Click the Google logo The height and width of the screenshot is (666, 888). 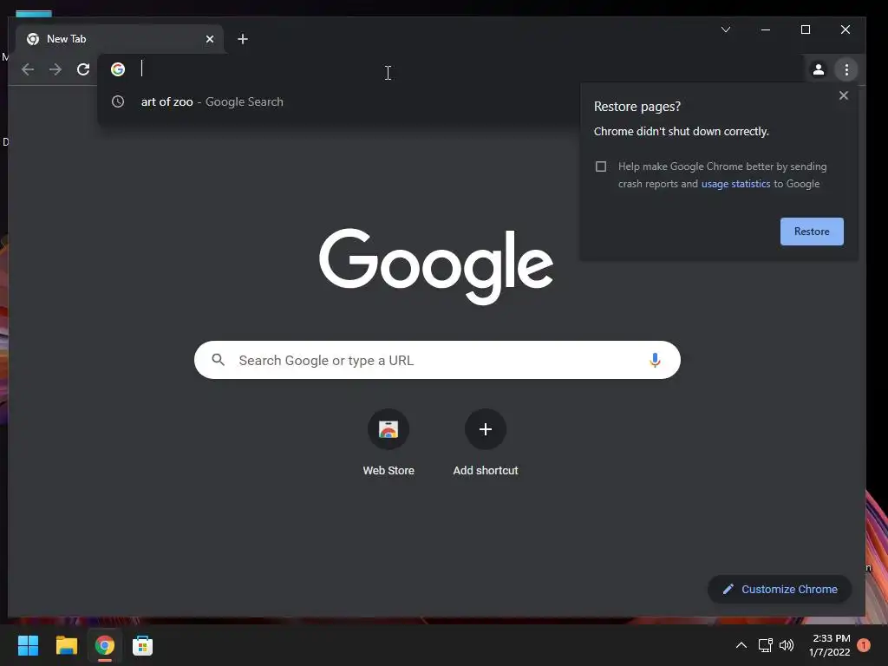tap(436, 265)
